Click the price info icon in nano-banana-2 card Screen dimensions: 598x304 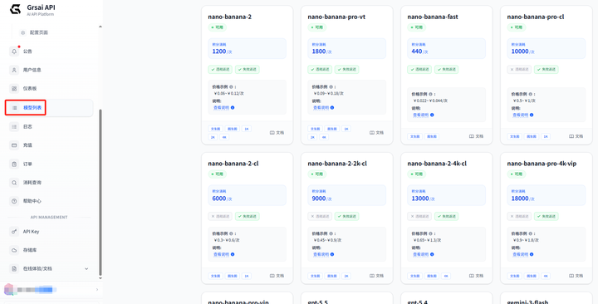[x=231, y=87]
